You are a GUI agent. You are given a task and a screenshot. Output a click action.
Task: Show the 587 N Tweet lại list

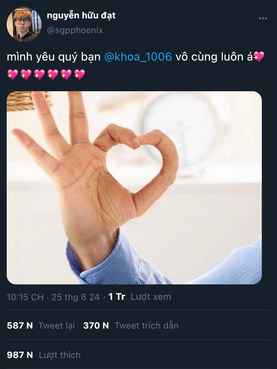tap(41, 326)
